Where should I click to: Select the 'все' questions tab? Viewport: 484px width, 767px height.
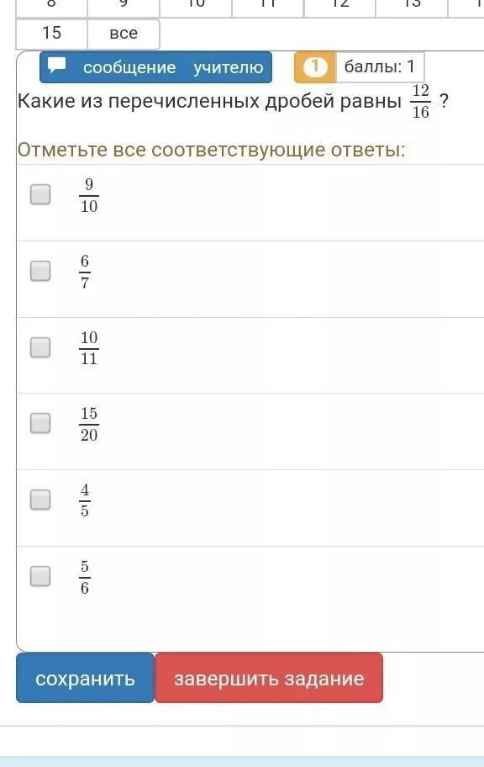tap(124, 34)
